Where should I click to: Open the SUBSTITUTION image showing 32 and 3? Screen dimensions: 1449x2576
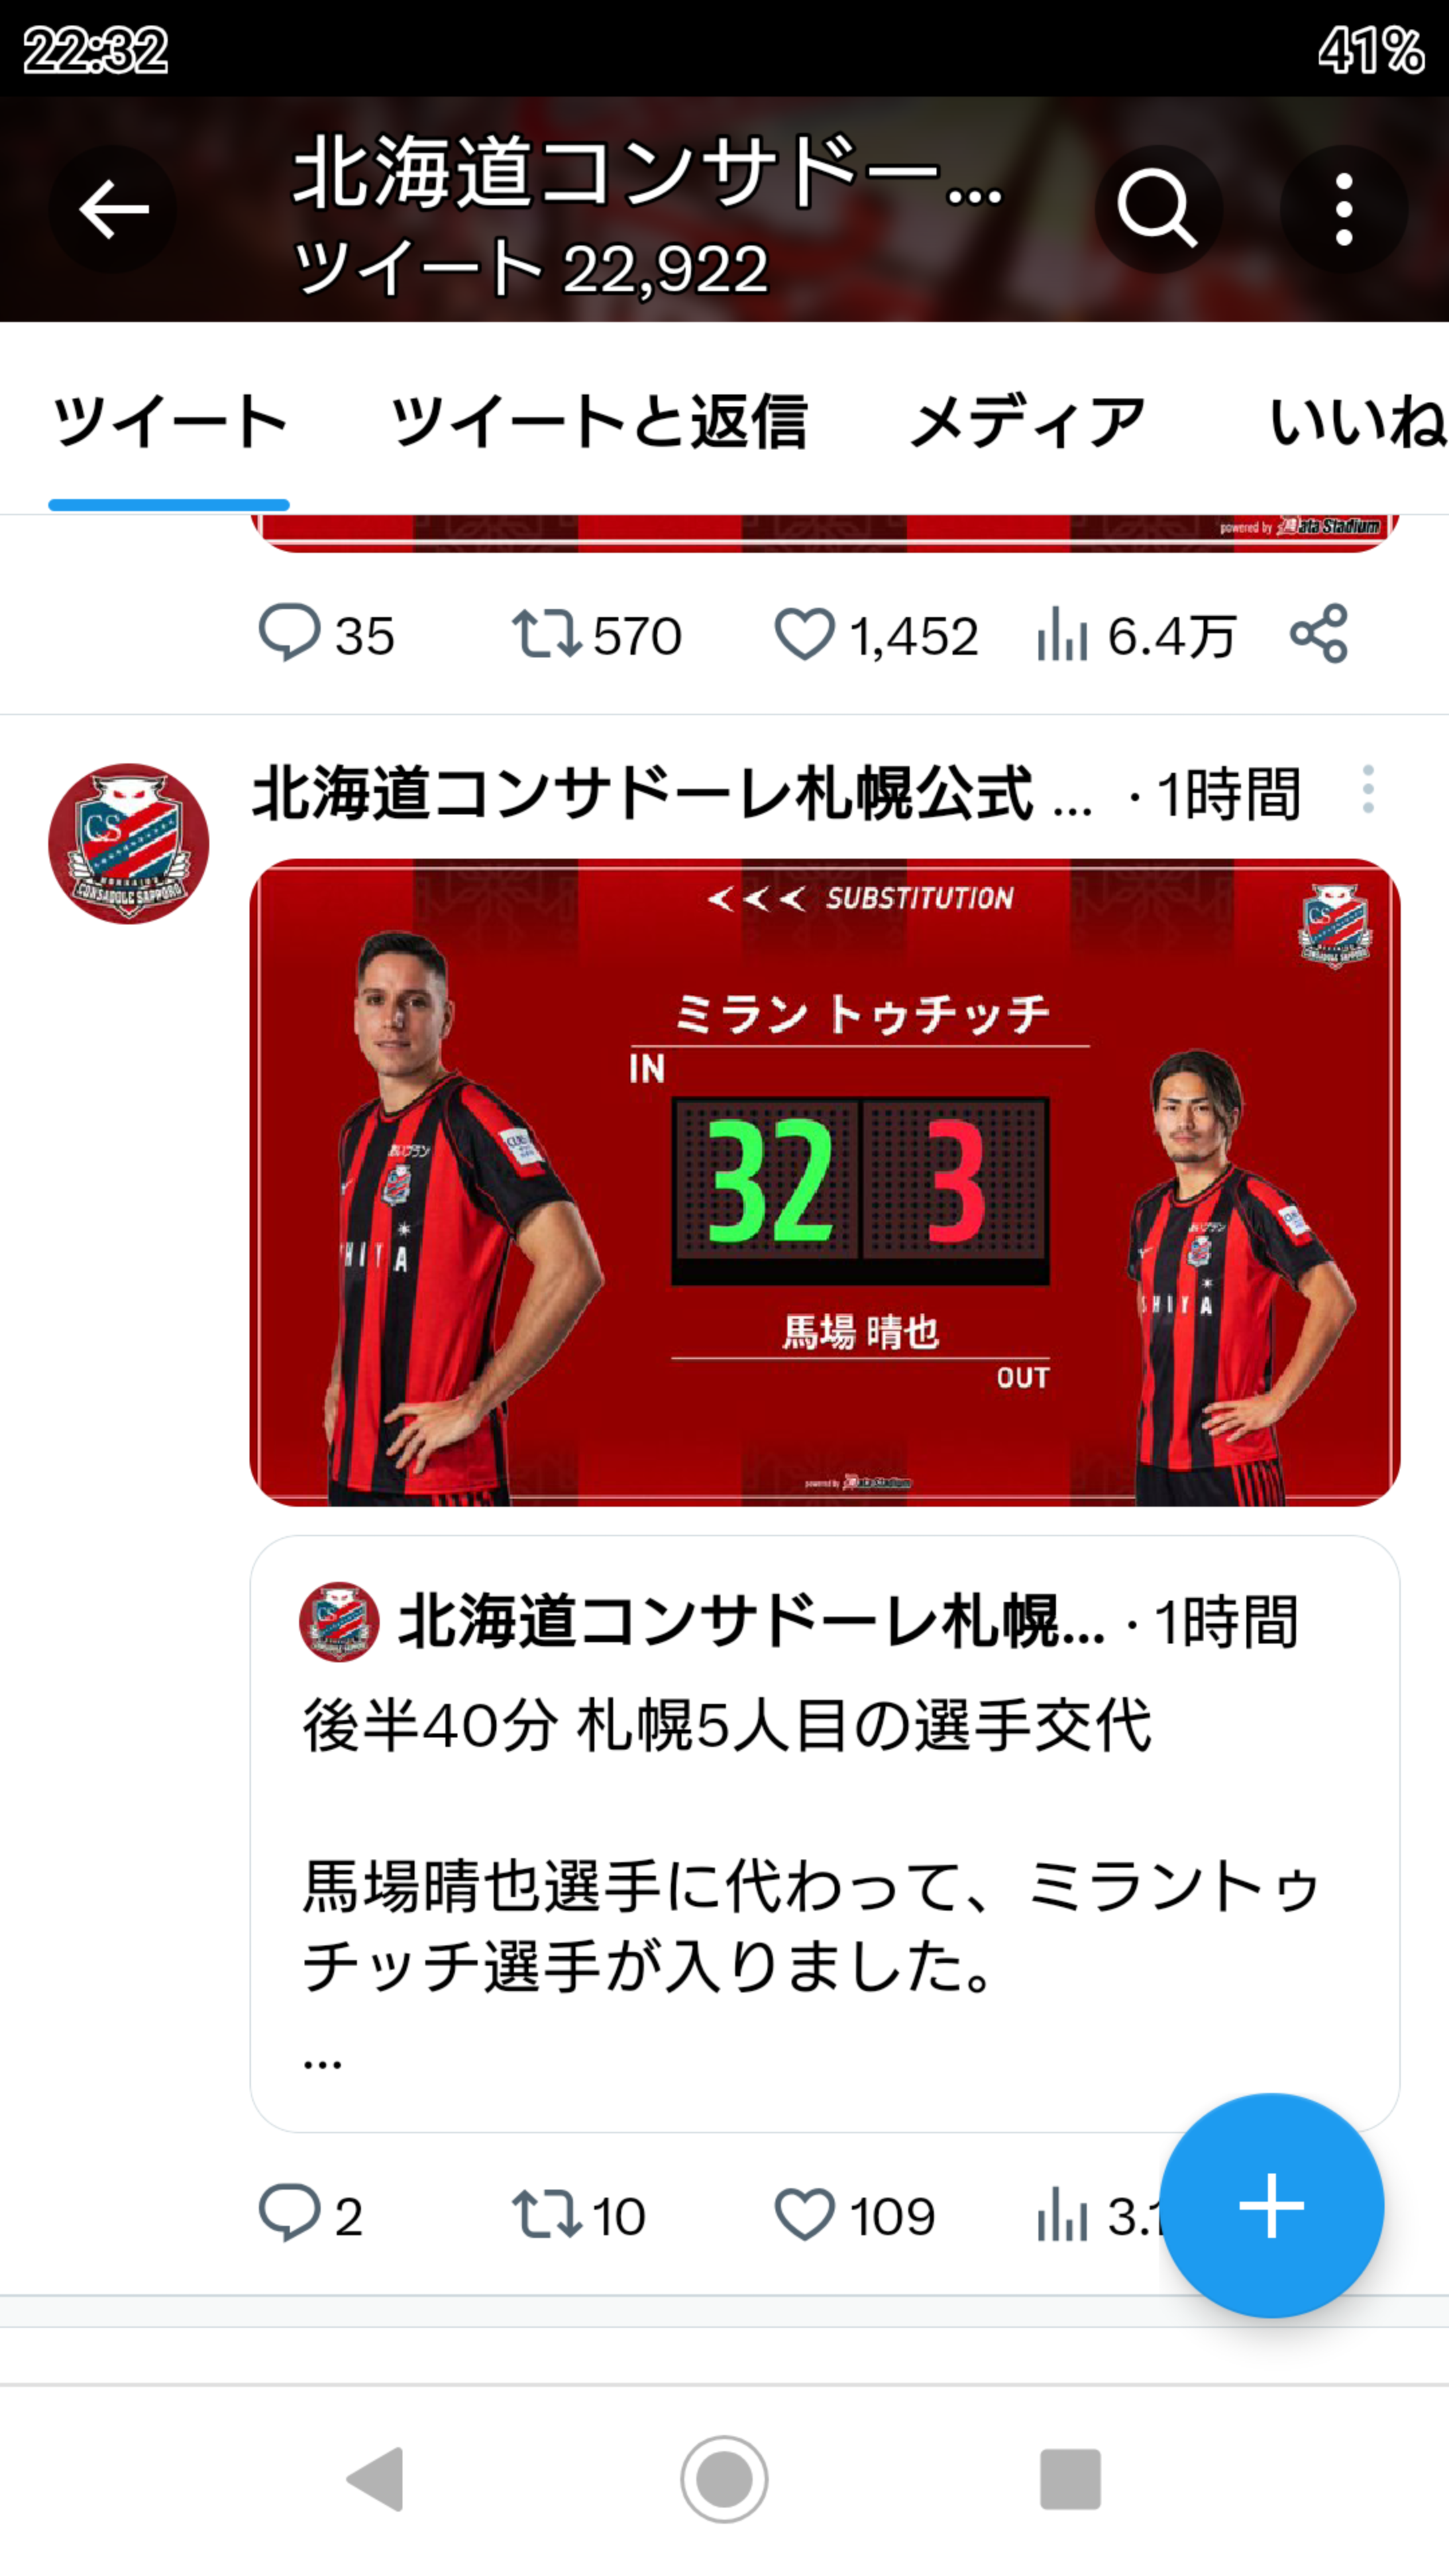tap(824, 1182)
